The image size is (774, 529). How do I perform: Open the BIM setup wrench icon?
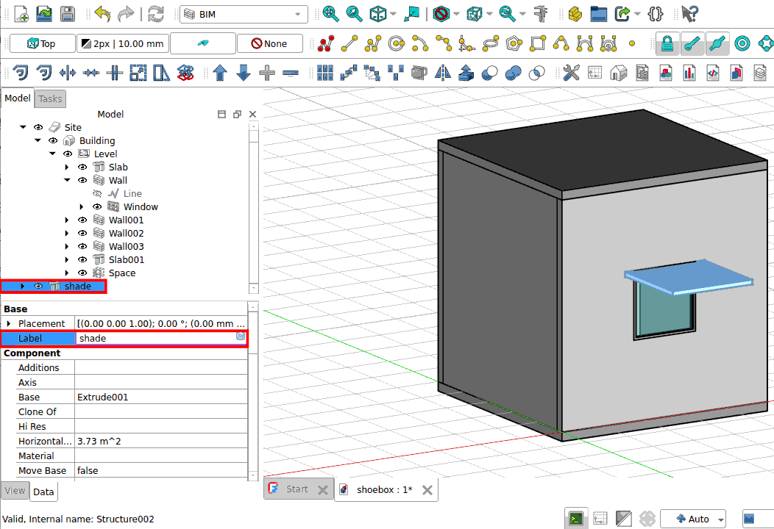coord(571,73)
